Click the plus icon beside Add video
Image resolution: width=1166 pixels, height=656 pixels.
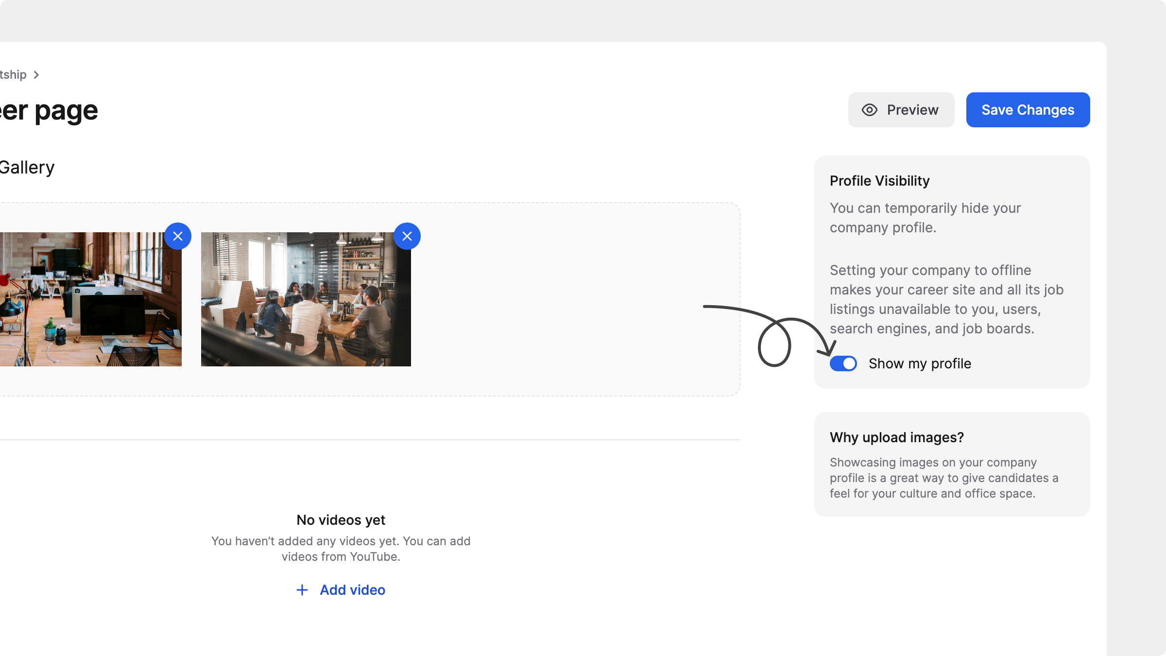coord(302,590)
